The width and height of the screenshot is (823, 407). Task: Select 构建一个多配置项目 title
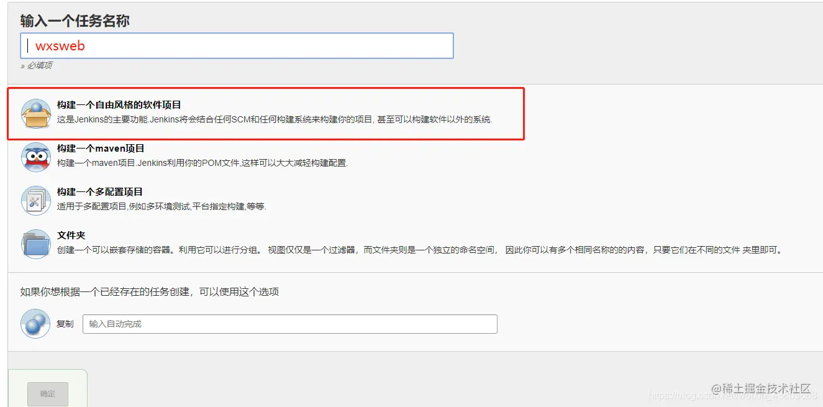pos(100,192)
